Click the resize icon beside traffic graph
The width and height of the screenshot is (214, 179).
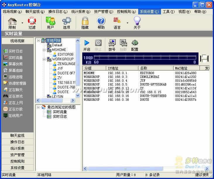[204, 59]
